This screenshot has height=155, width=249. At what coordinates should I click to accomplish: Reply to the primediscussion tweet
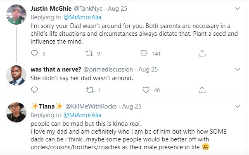point(34,90)
